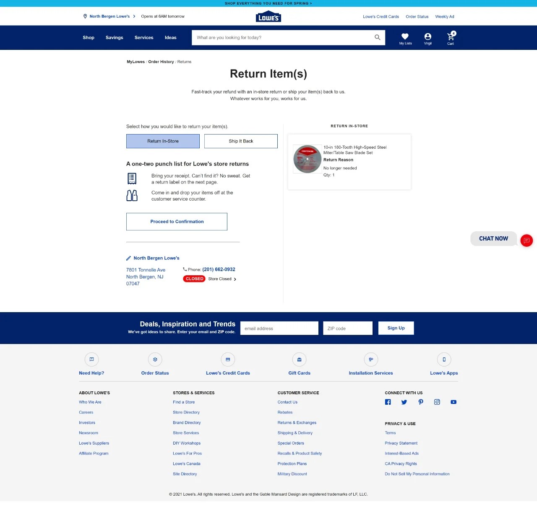Switch to the Ideas menu item
This screenshot has height=507, width=537.
click(x=170, y=37)
